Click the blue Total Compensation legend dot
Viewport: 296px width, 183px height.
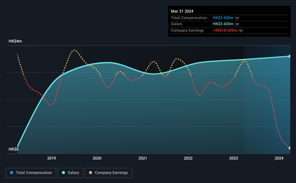click(x=12, y=173)
